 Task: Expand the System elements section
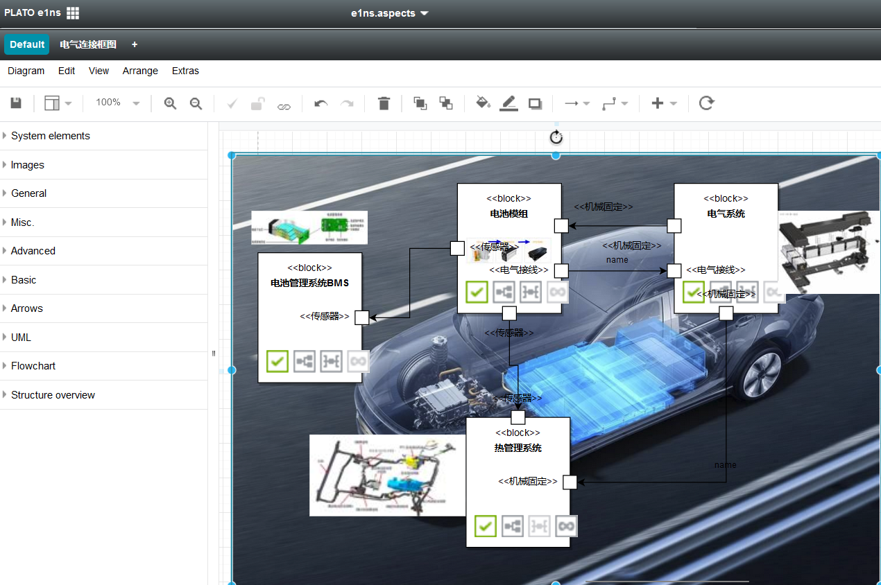[51, 136]
